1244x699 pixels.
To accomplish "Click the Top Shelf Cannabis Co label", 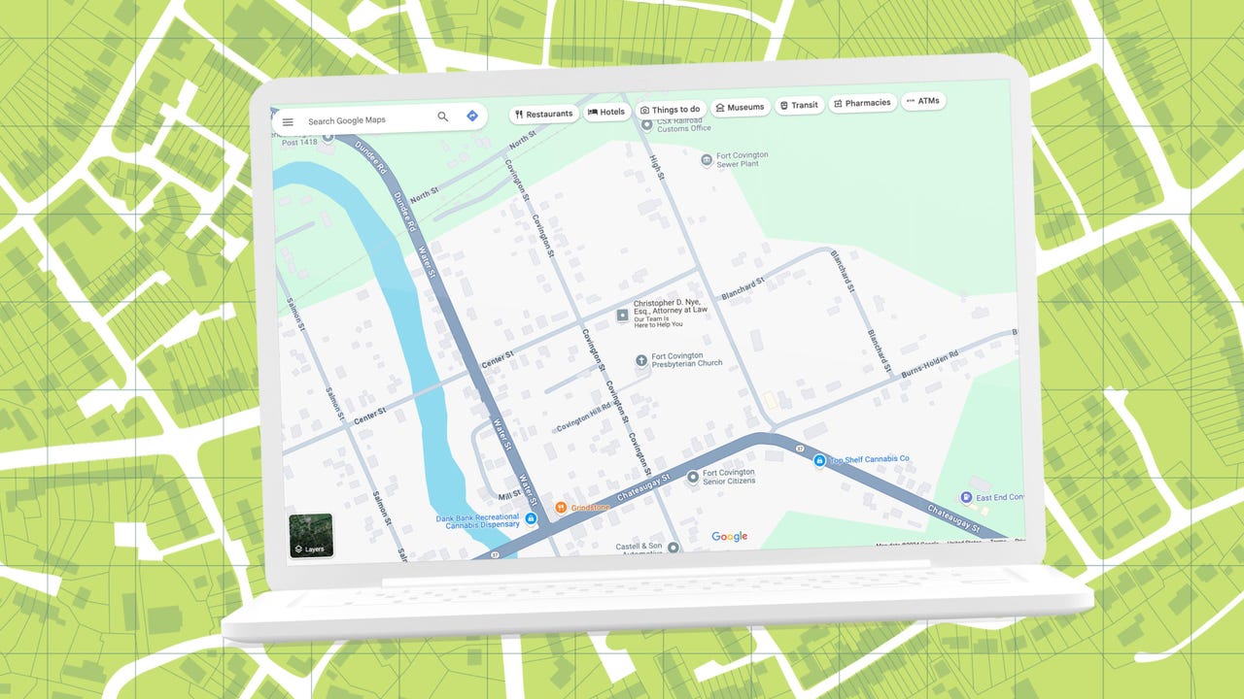I will coord(869,459).
